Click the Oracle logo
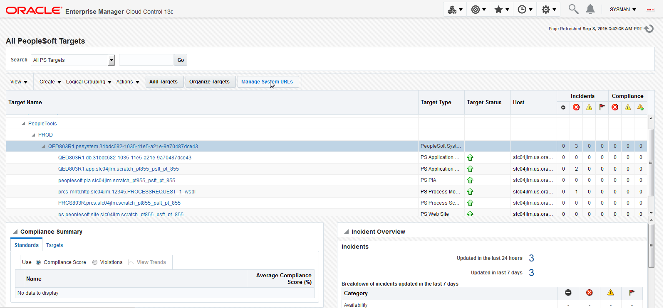664x308 pixels. point(34,10)
